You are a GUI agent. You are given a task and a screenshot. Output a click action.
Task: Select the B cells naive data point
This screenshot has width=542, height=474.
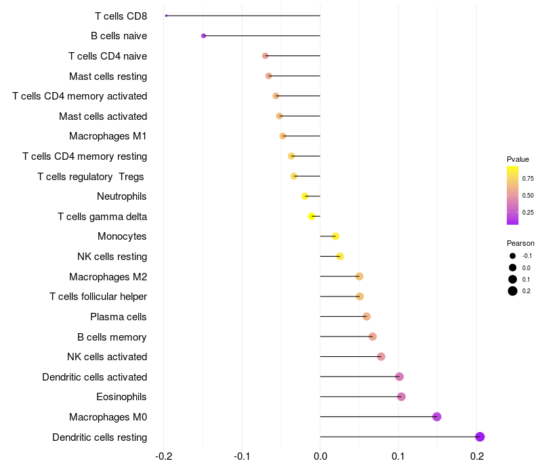pos(203,35)
